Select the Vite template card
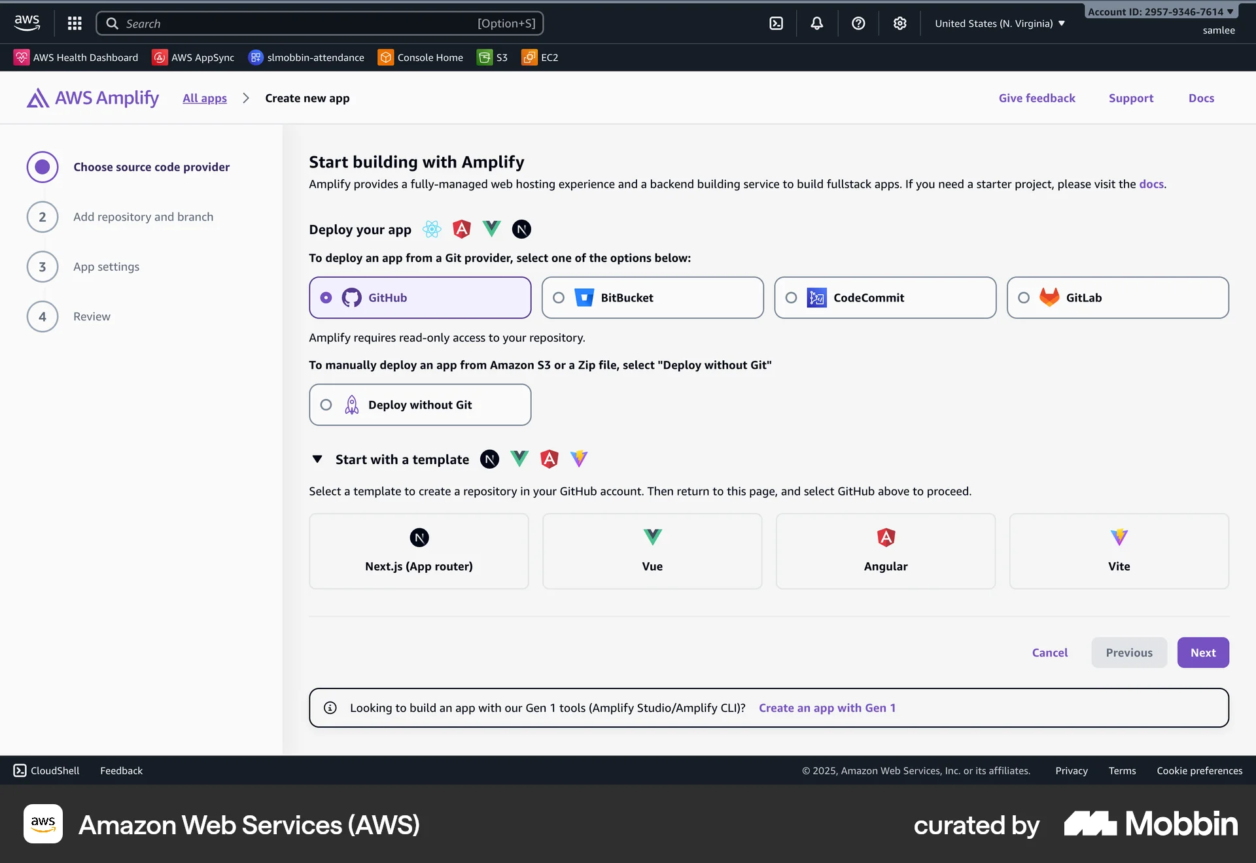This screenshot has width=1256, height=863. click(x=1118, y=551)
